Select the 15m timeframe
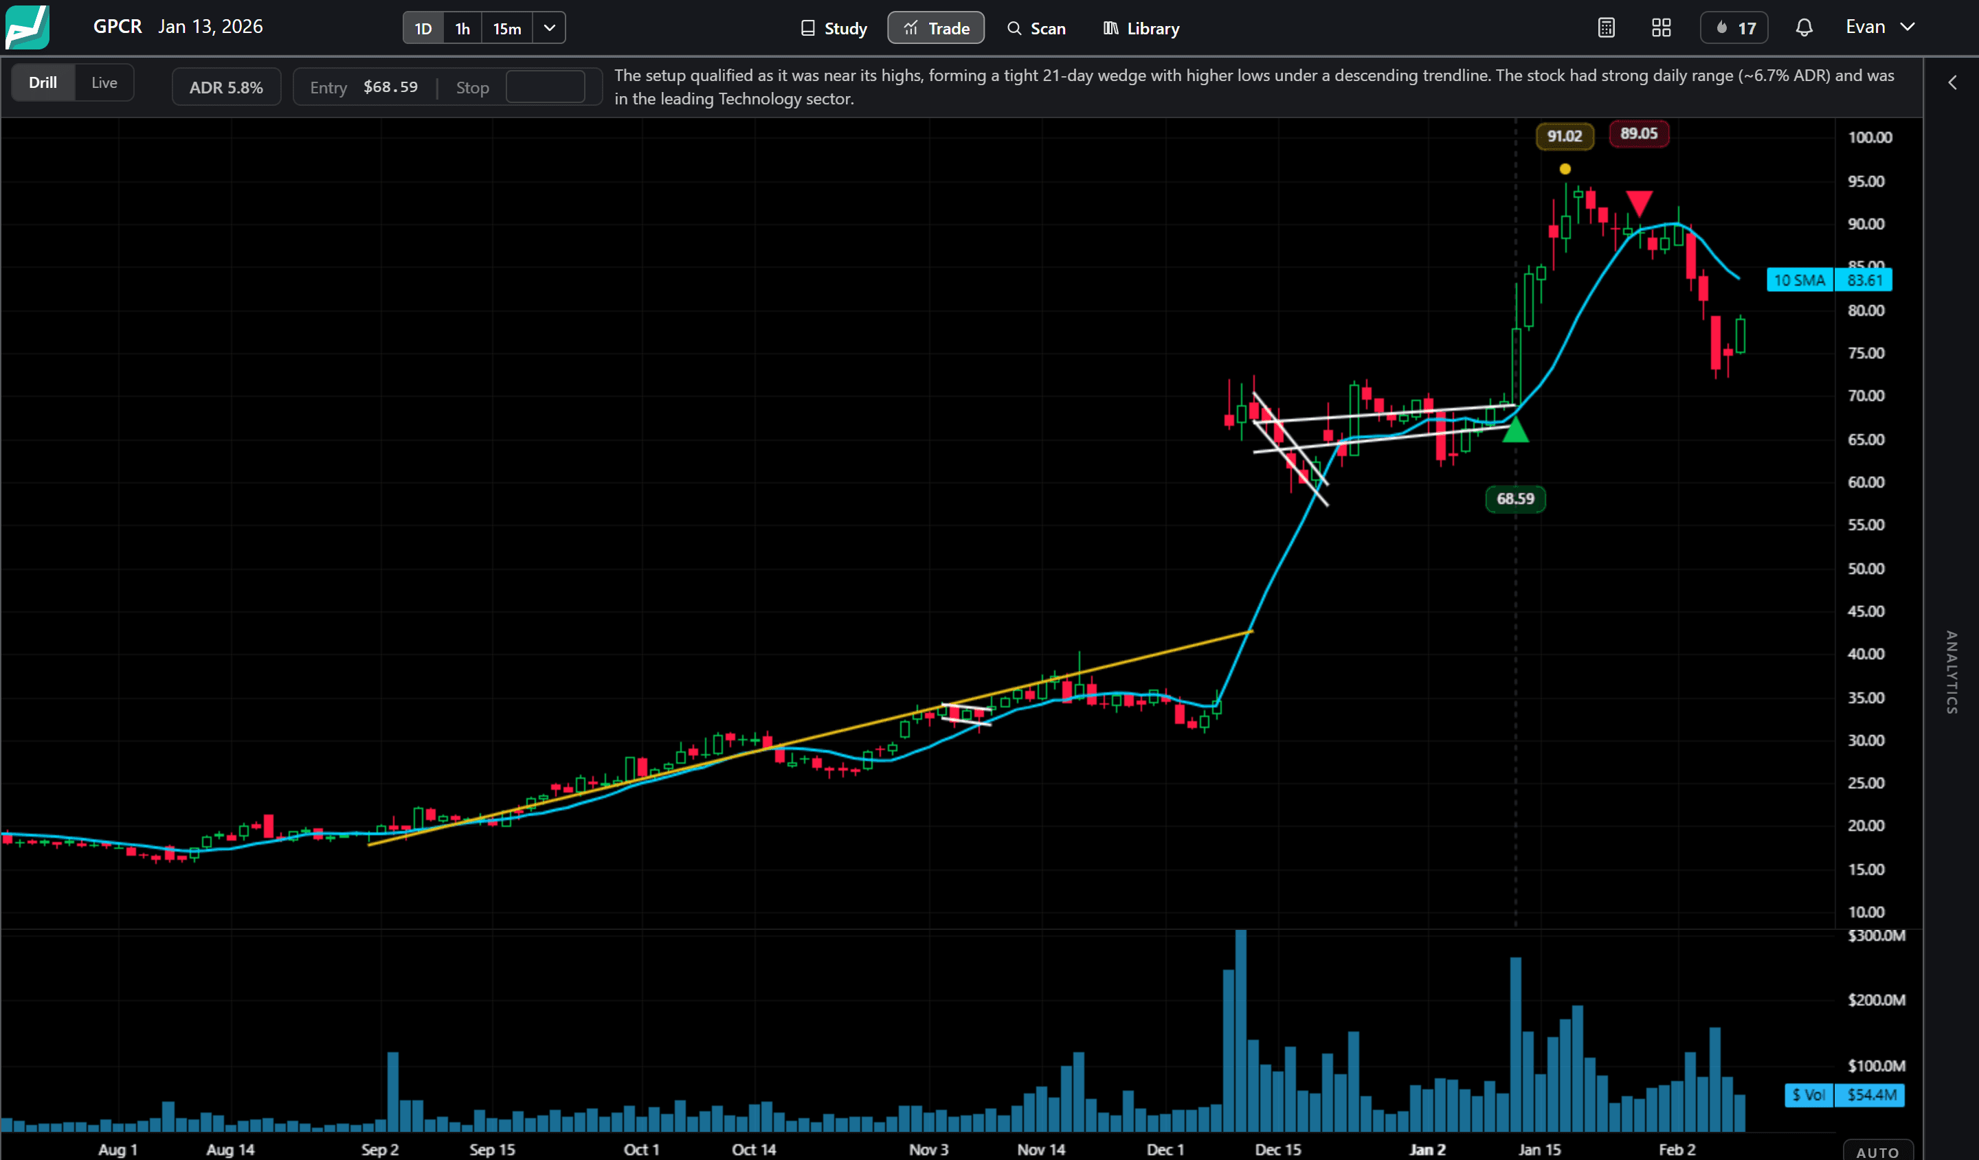The height and width of the screenshot is (1160, 1979). tap(507, 28)
